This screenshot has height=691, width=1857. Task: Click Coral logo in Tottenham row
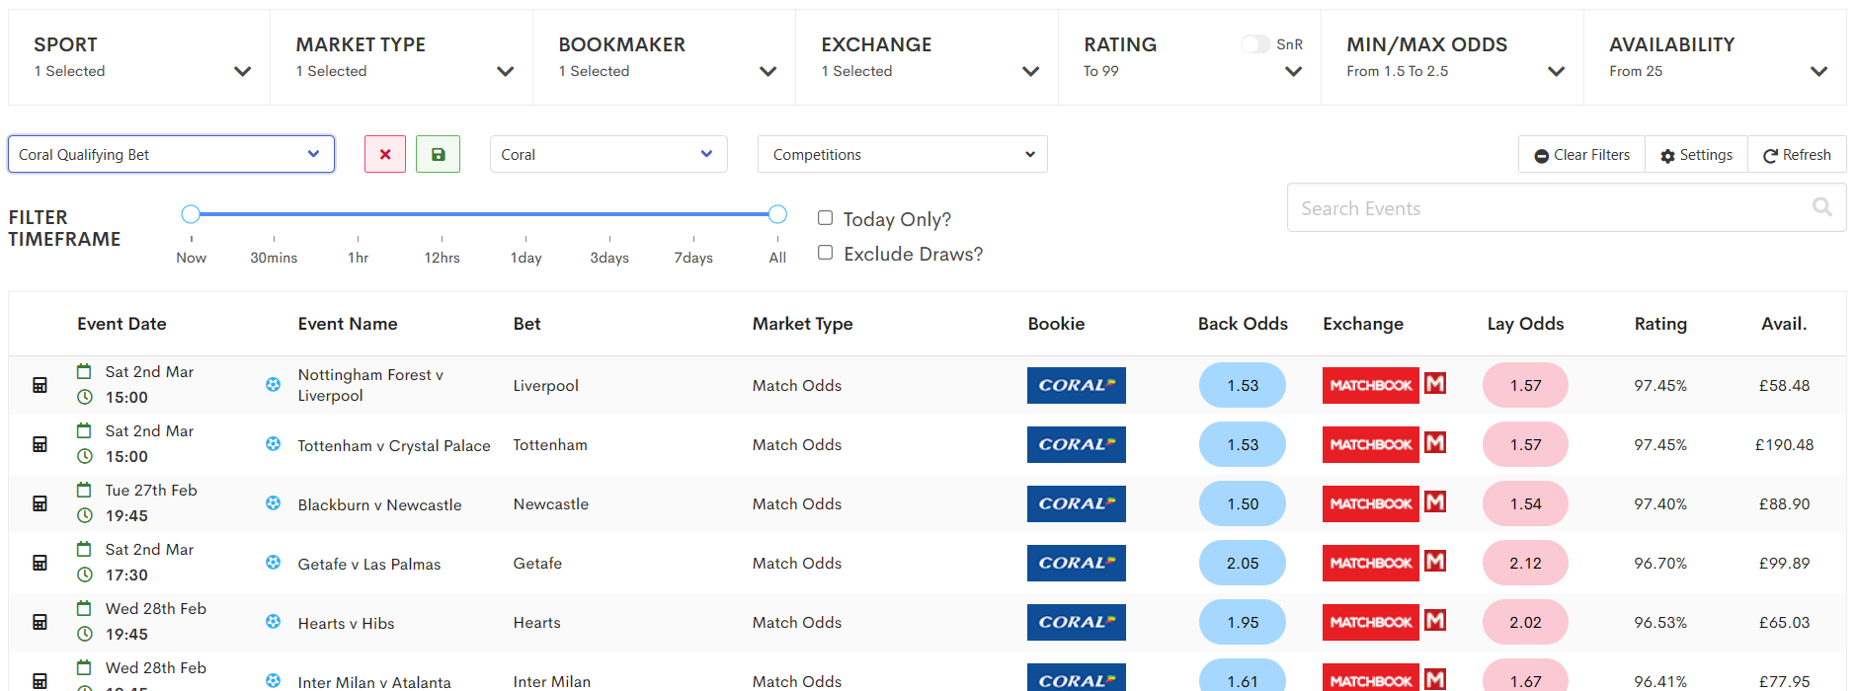click(x=1076, y=444)
